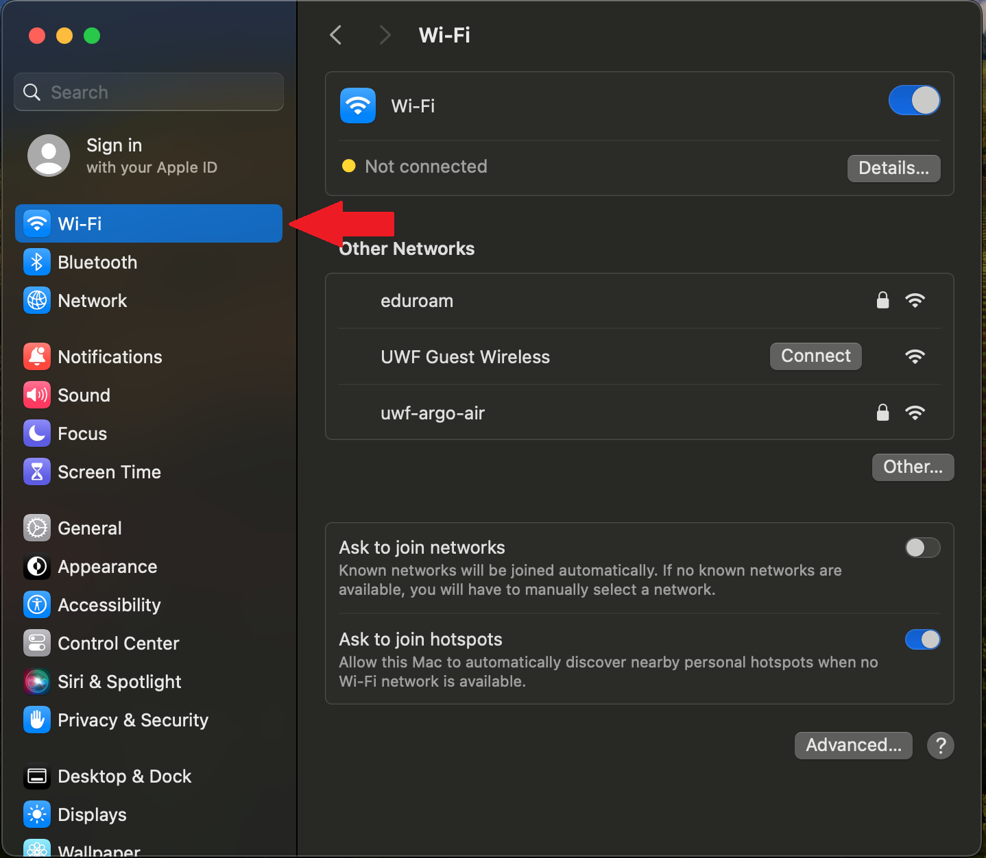Screen dimensions: 986x858
Task: Click the large Wi-Fi icon in the main panel
Action: tap(358, 106)
